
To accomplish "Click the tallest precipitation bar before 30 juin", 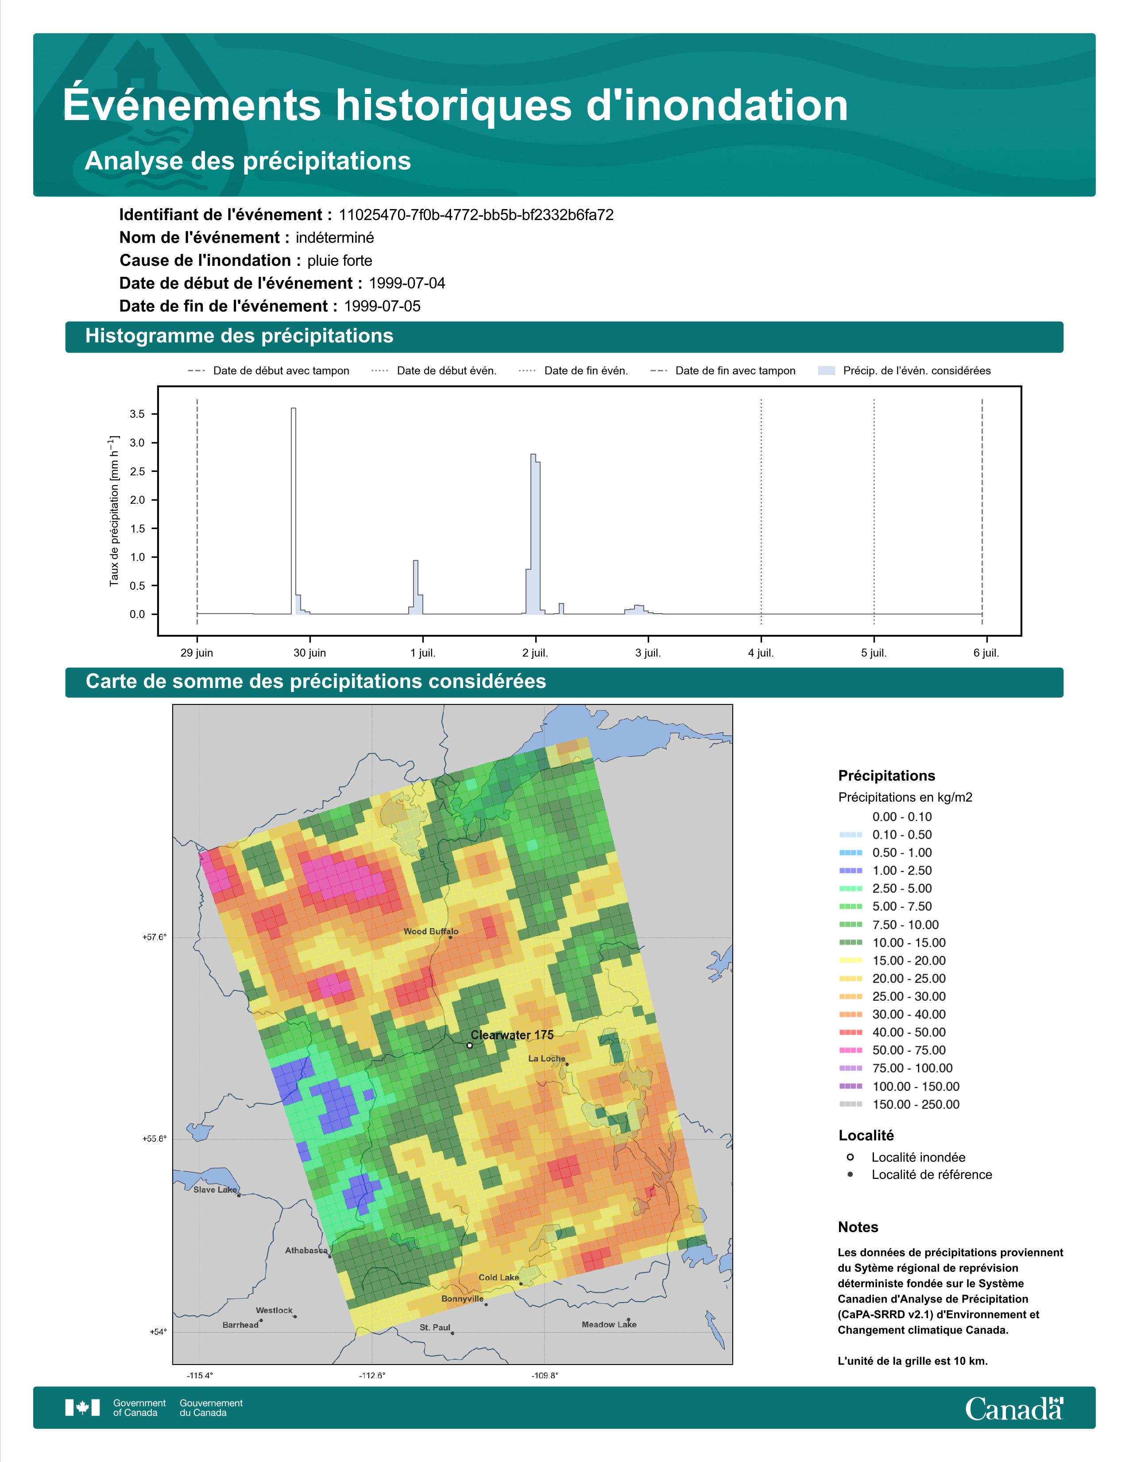I will pyautogui.click(x=294, y=511).
